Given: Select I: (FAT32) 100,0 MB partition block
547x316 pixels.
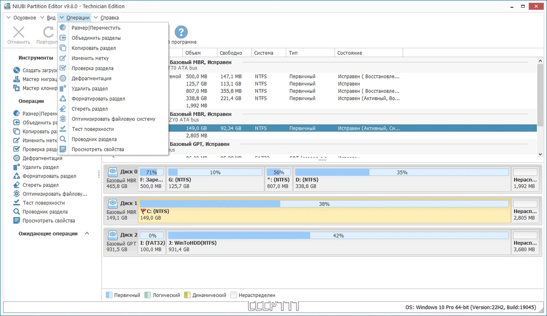Looking at the screenshot, I should (x=152, y=242).
